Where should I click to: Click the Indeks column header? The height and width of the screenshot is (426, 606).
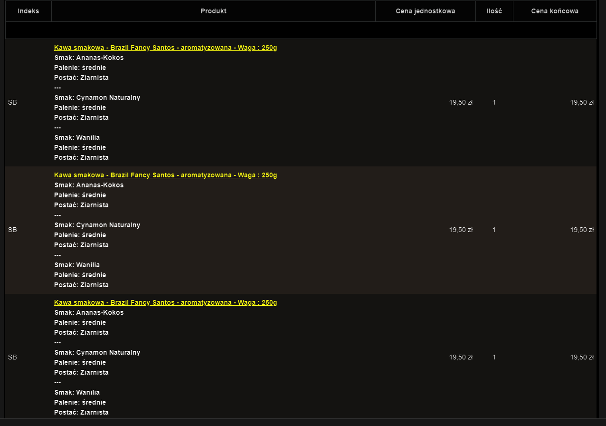tap(28, 10)
